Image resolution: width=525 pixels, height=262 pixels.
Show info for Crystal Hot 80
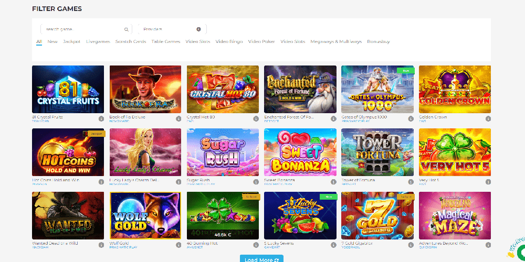click(256, 118)
